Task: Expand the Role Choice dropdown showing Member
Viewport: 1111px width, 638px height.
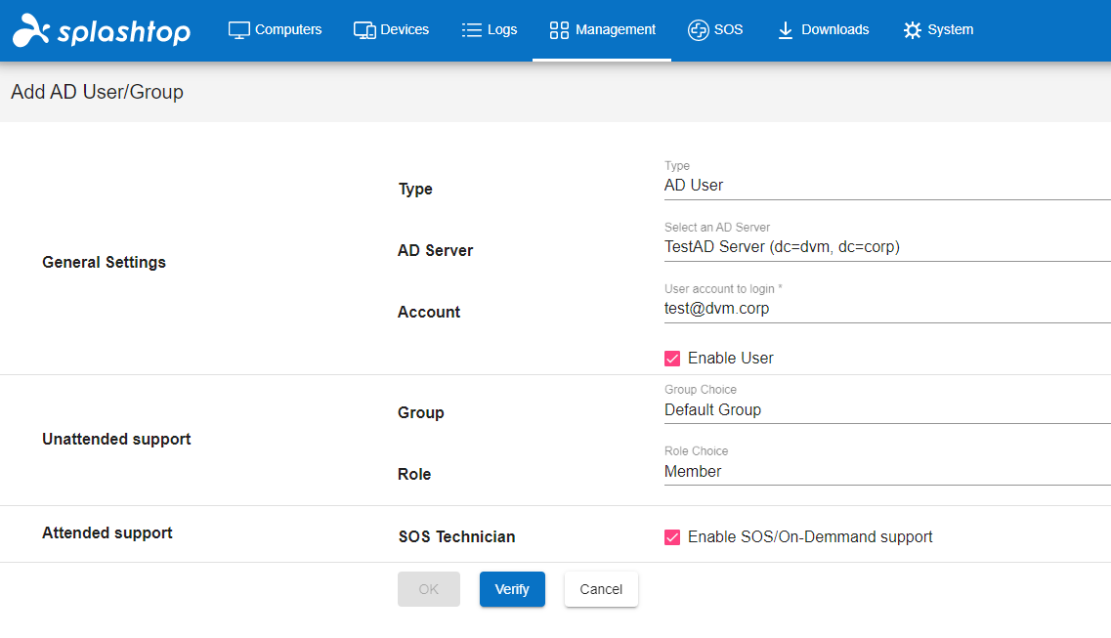Action: [887, 472]
